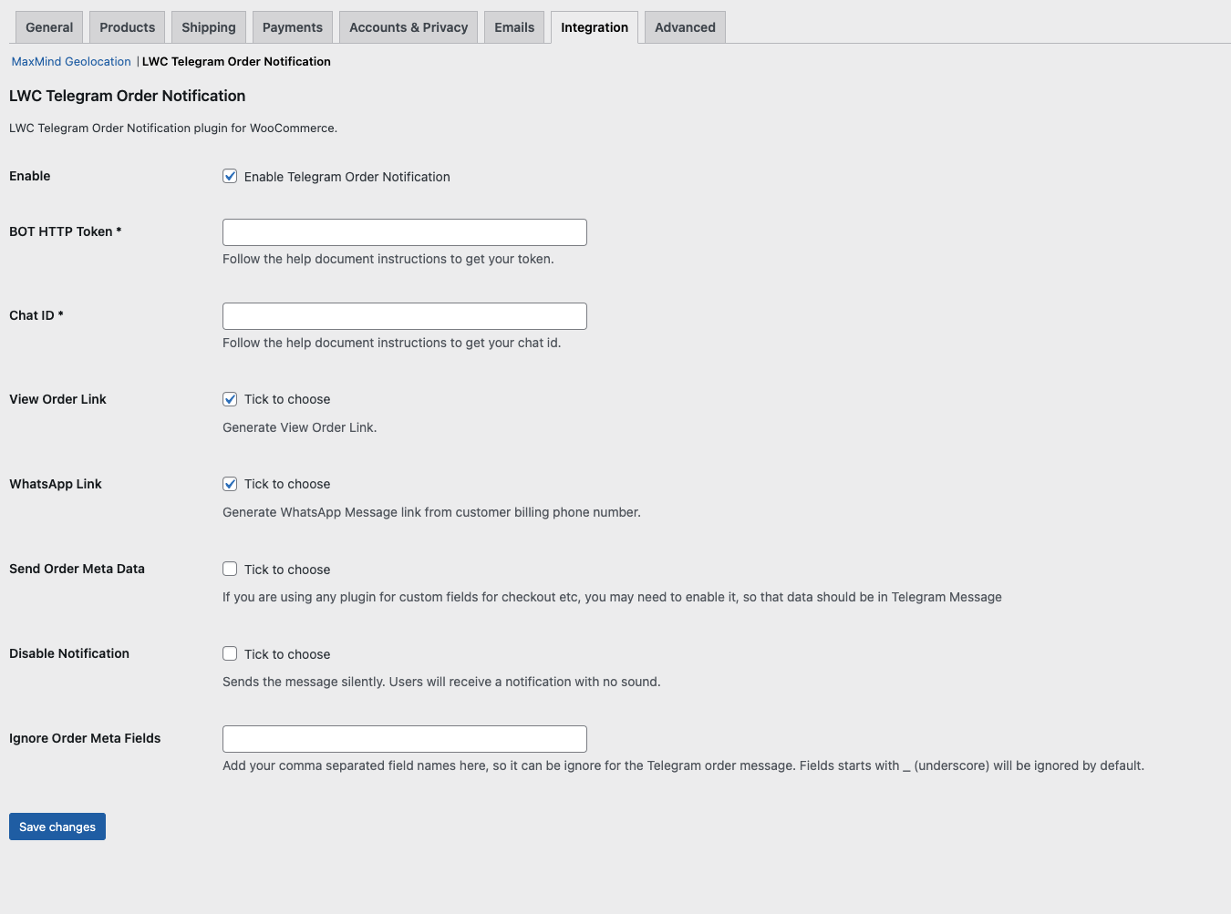Go to the Payments tab
Image resolution: width=1231 pixels, height=914 pixels.
[x=292, y=27]
